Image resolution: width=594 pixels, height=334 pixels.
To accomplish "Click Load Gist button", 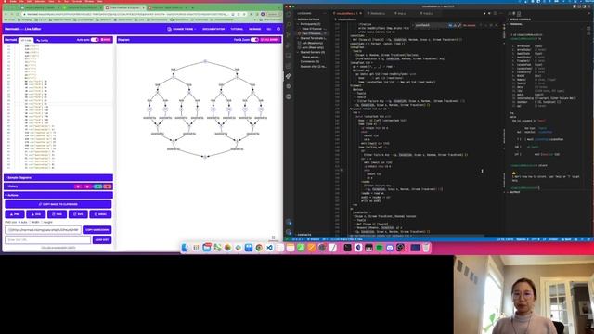I will point(102,239).
